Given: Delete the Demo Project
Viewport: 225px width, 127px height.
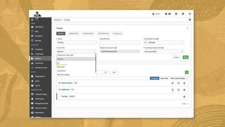Looking at the screenshot, I should tap(184, 83).
